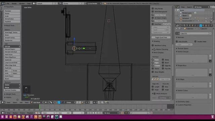The width and height of the screenshot is (215, 121).
Task: Enable the All Object Origins checkbox
Action: pyautogui.click(x=153, y=18)
